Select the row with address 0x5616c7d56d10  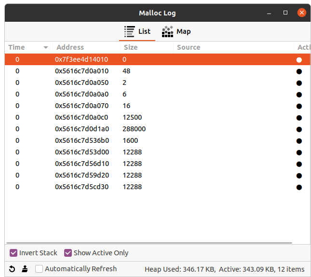coord(158,164)
